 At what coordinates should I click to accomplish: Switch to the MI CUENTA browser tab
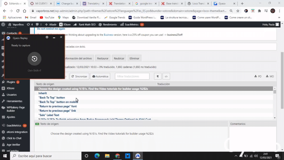[41, 3]
